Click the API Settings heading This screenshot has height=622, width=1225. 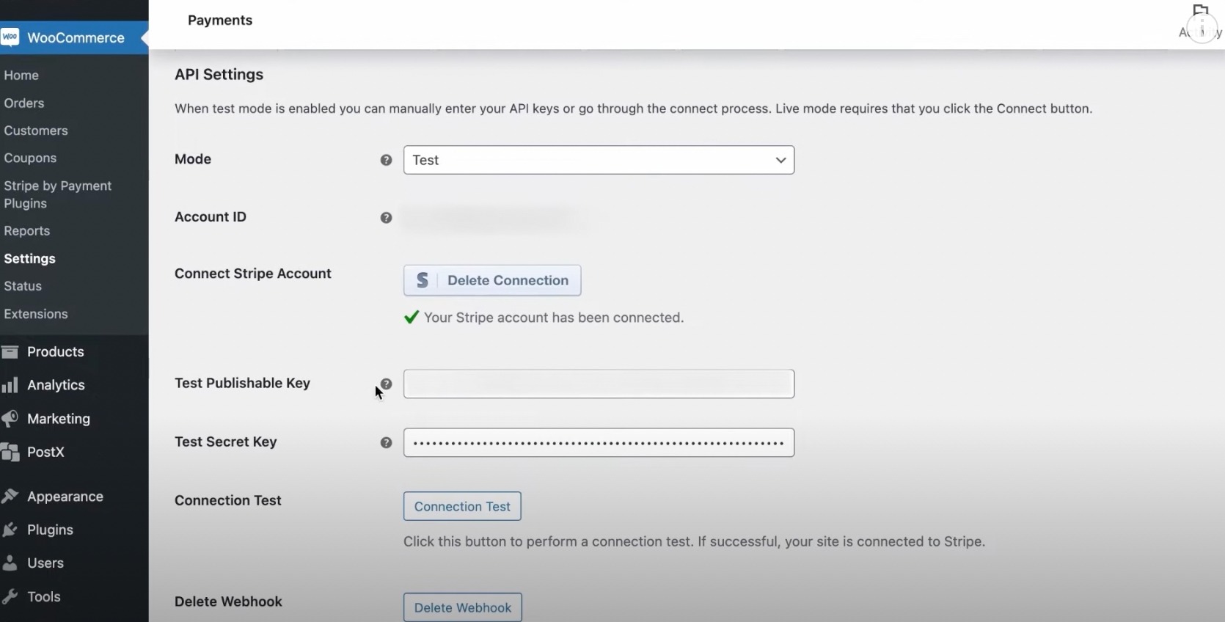(x=219, y=75)
